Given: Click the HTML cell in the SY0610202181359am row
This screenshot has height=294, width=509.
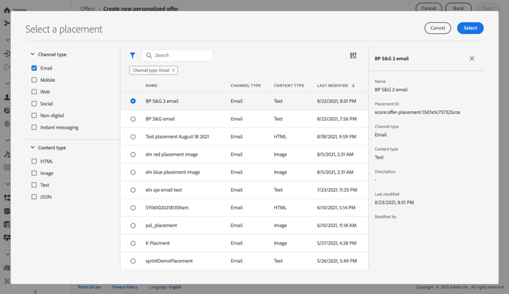Looking at the screenshot, I should pyautogui.click(x=280, y=208).
